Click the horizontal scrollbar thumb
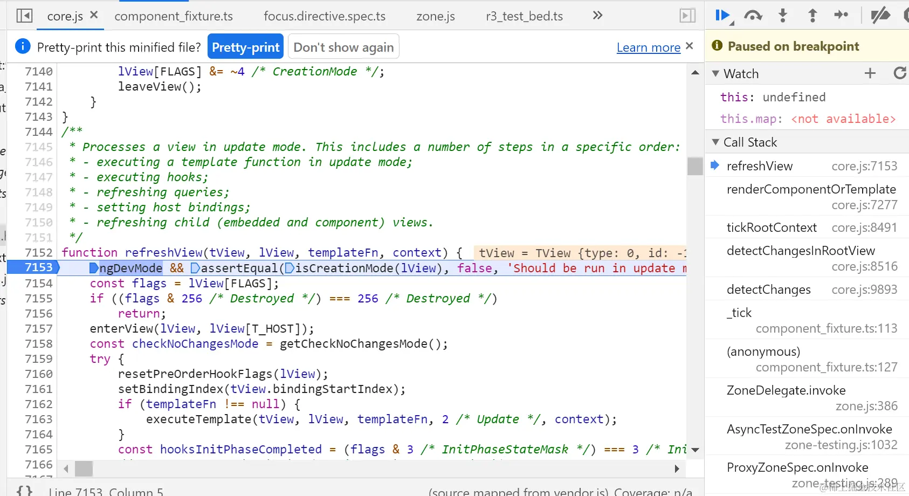 pos(84,469)
